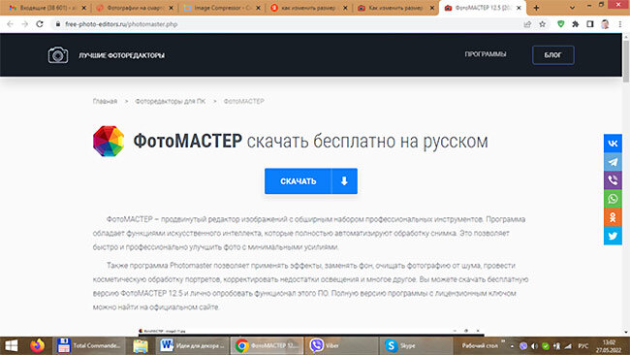Open the Chrome profile avatar

click(x=605, y=24)
